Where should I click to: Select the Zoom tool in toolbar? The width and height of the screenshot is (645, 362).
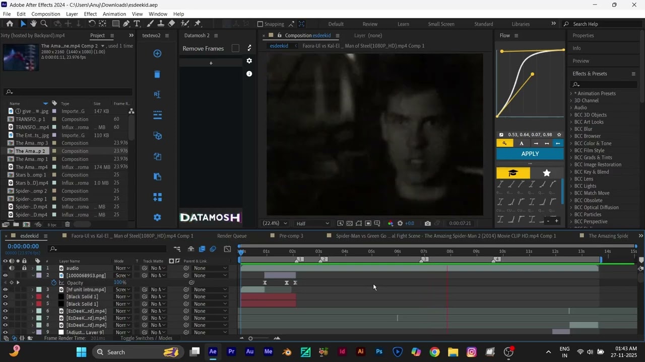pyautogui.click(x=44, y=24)
